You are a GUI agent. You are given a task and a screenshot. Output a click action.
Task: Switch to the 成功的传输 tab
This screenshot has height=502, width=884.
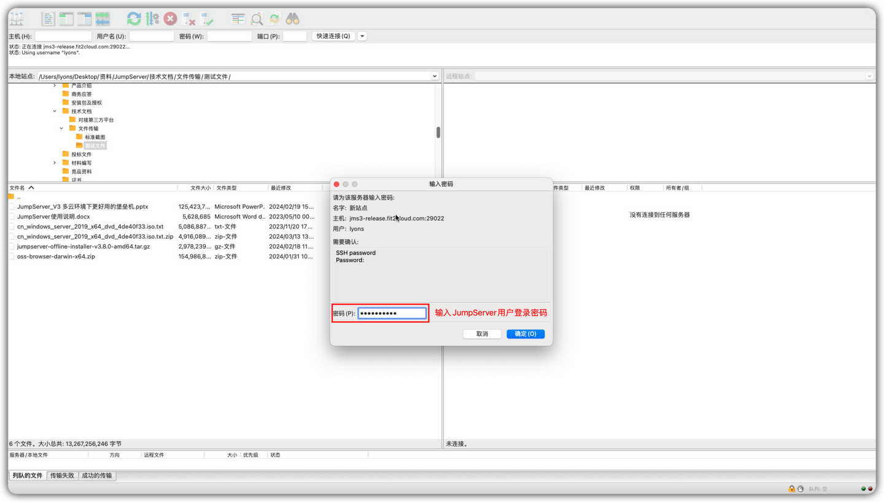97,475
